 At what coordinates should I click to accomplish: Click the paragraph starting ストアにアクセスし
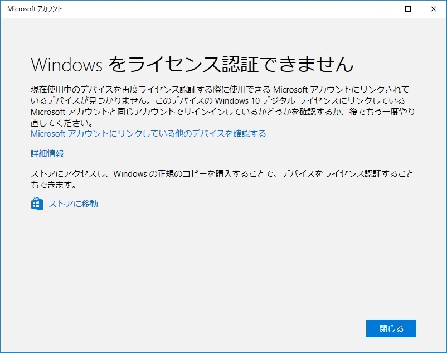coord(222,180)
